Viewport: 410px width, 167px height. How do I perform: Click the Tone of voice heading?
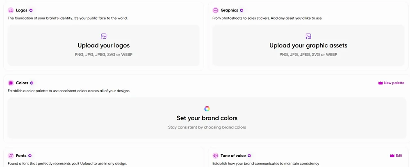pyautogui.click(x=232, y=156)
